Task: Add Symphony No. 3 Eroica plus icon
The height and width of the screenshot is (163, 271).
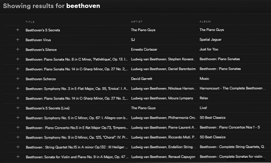Action: 18,88
